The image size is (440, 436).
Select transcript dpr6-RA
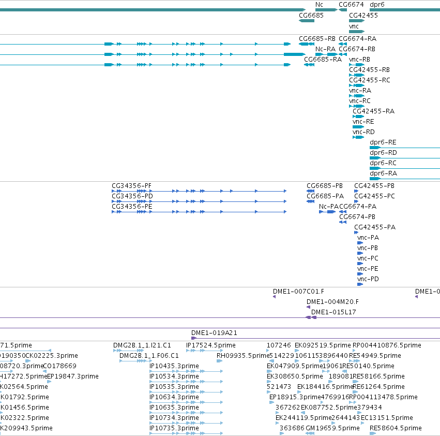click(x=383, y=173)
